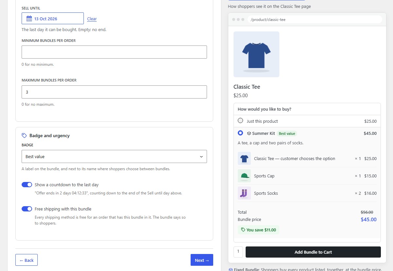Click the Back button
This screenshot has height=271, width=393.
click(x=27, y=260)
